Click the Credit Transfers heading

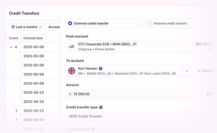coord(24,13)
